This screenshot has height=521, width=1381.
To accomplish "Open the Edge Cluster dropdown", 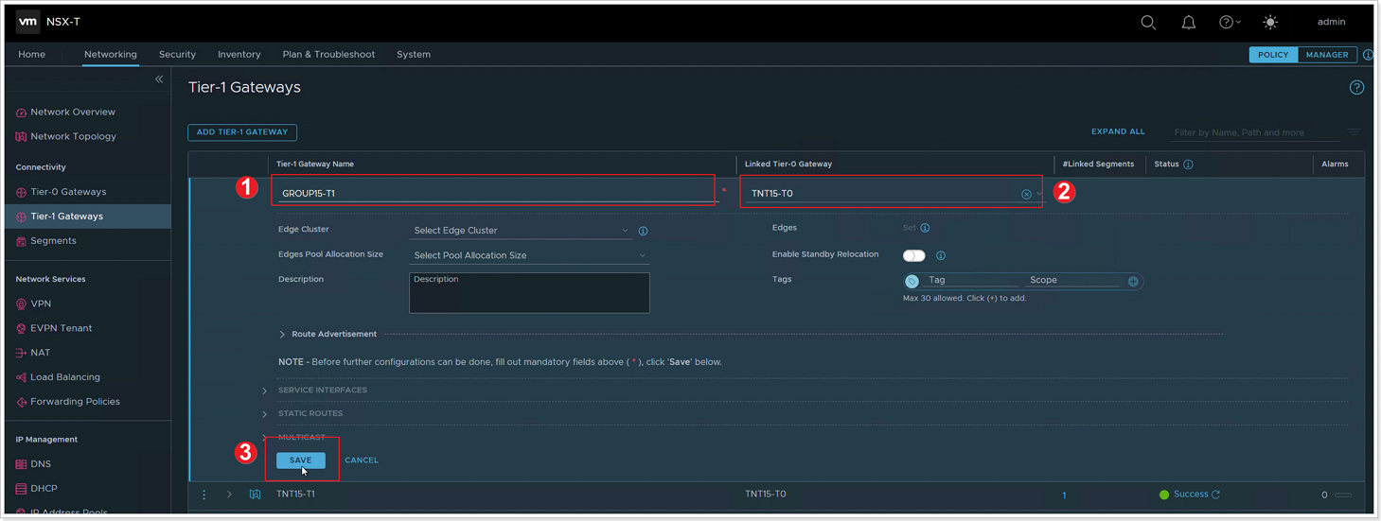I will click(x=522, y=231).
